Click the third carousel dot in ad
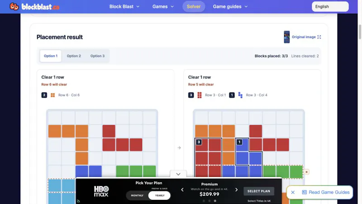The height and width of the screenshot is (204, 362). coord(215,201)
